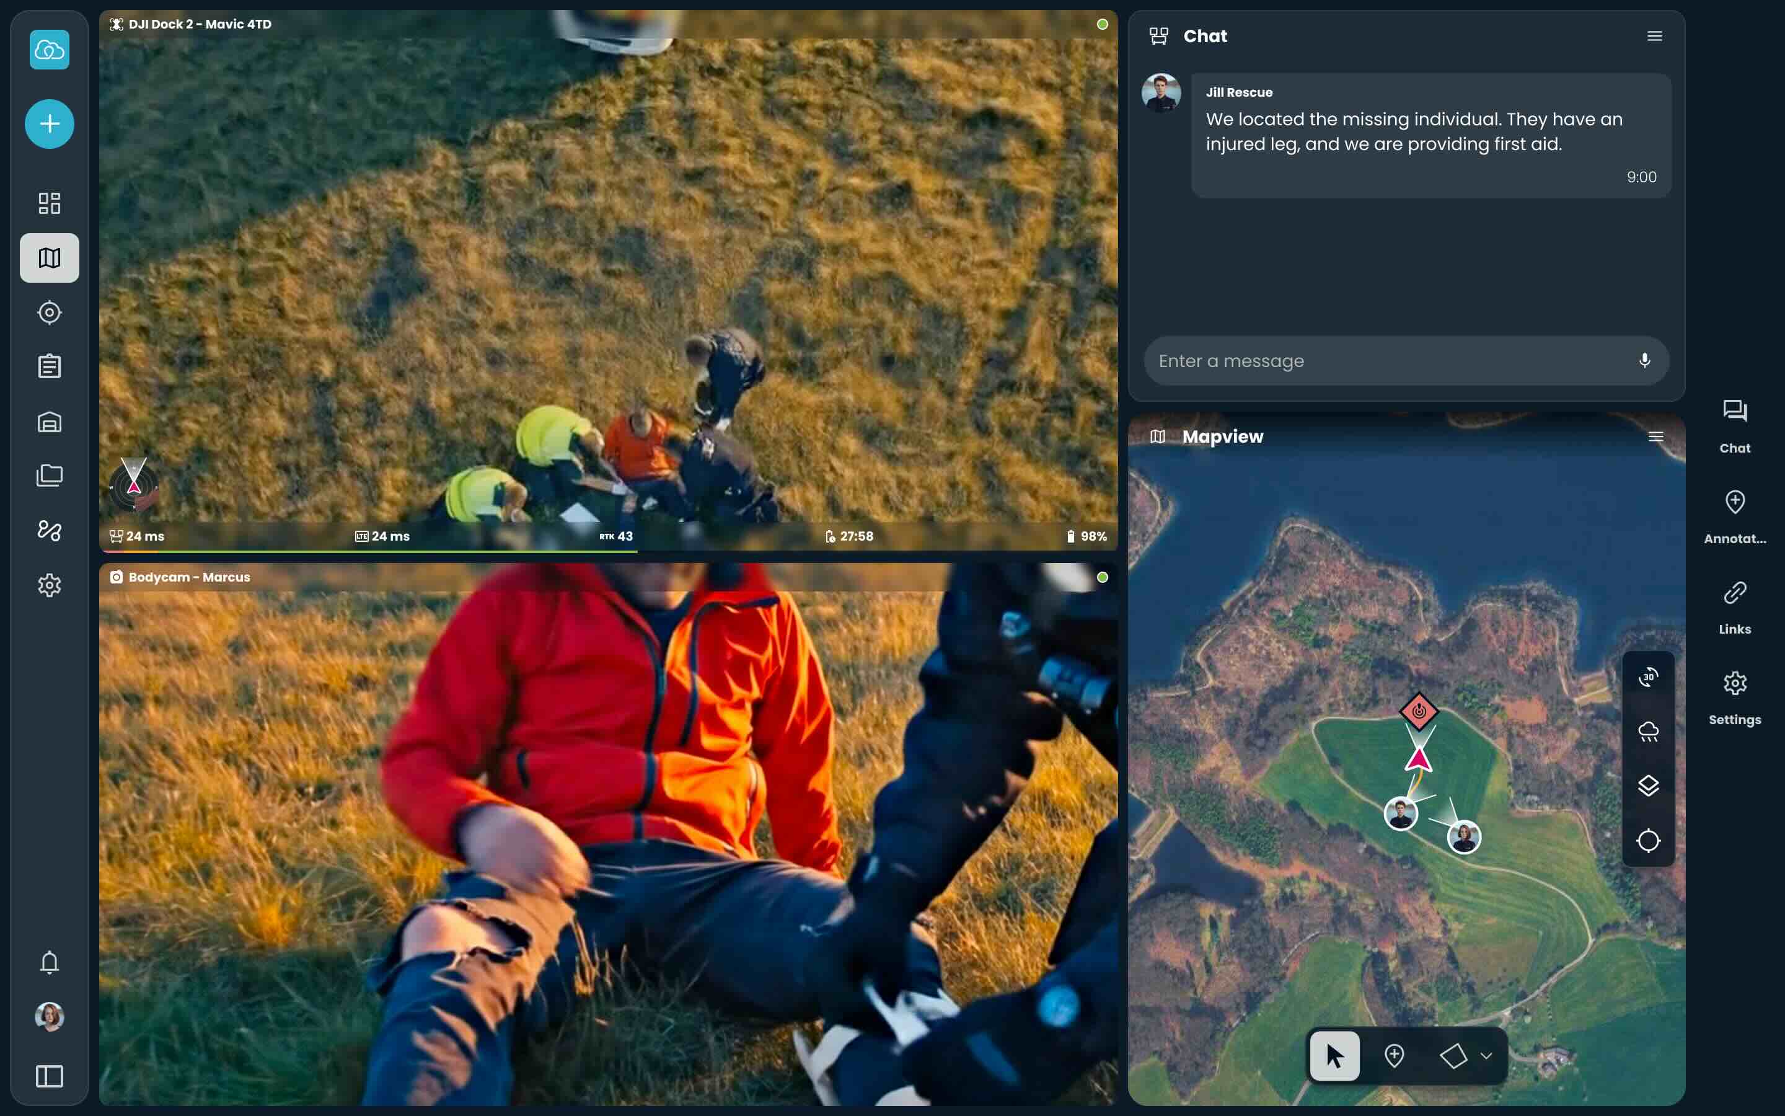This screenshot has height=1116, width=1785.
Task: Select the pink drone arrow marker on map
Action: [1419, 759]
